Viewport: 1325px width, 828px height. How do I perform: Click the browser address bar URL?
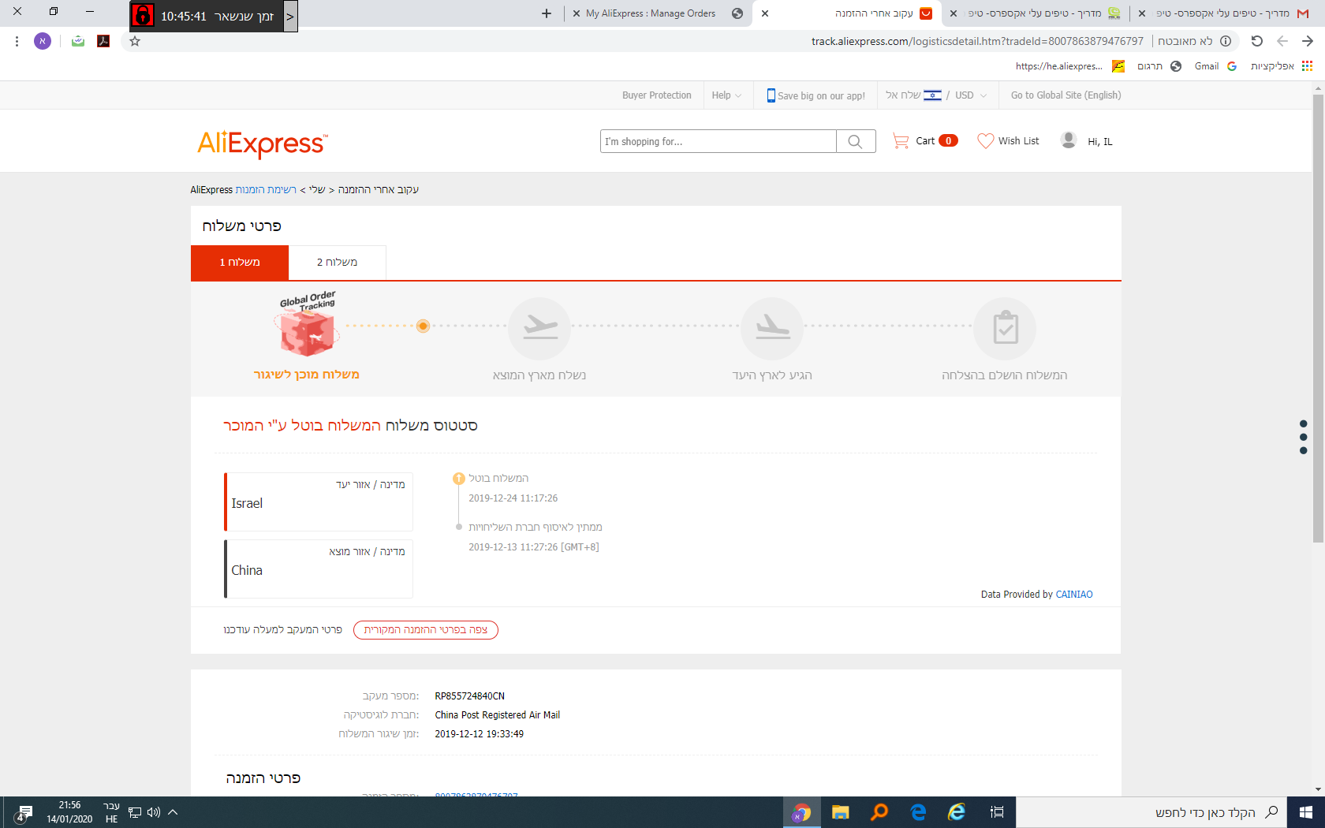977,41
